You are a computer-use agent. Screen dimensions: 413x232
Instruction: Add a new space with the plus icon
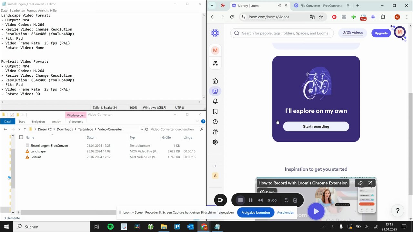click(x=215, y=166)
